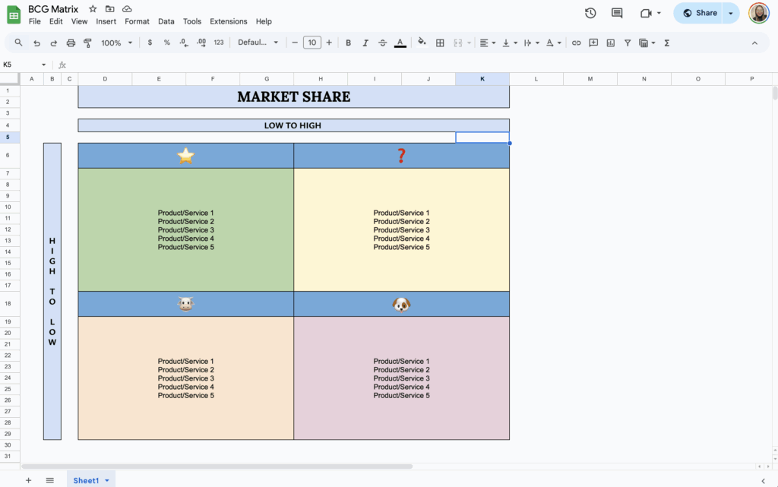
Task: Open the fill color tool
Action: (x=422, y=43)
